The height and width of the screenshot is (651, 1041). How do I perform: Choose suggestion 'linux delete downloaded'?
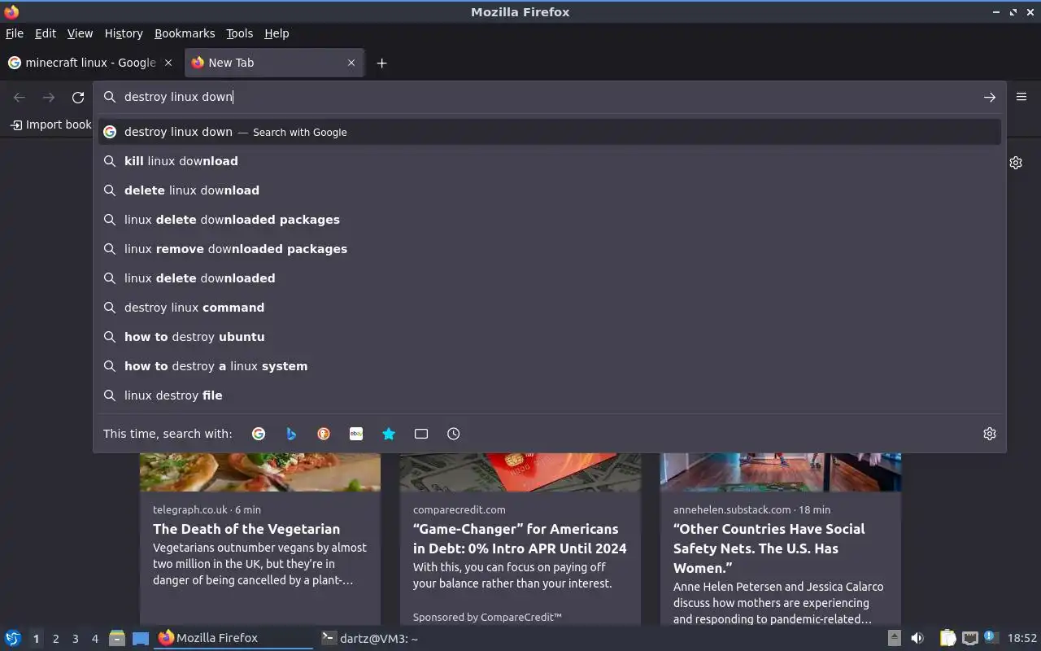click(549, 278)
